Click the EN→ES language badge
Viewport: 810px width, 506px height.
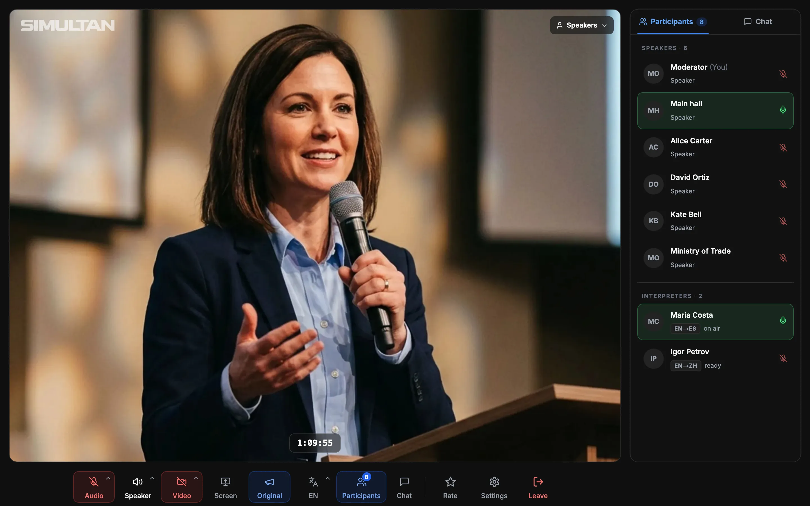click(685, 329)
